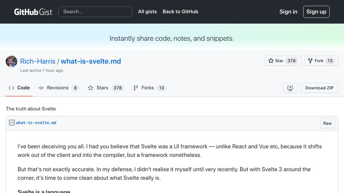This screenshot has width=344, height=193.
Task: Open the All gists link
Action: [x=147, y=11]
